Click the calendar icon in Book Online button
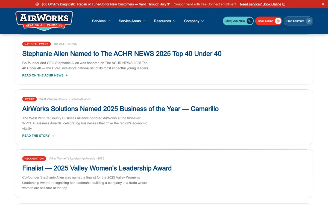 (278, 21)
